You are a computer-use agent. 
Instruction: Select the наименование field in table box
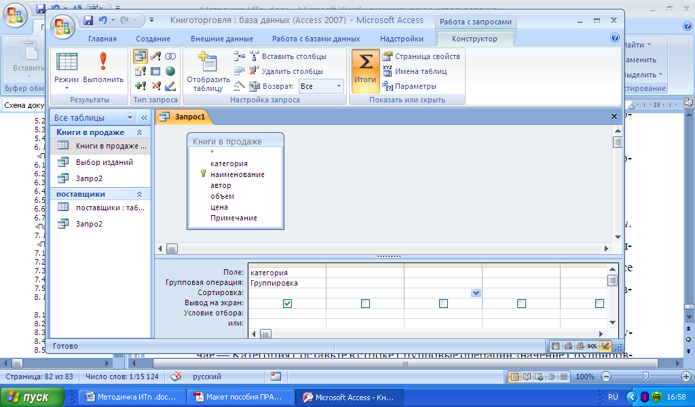click(x=237, y=174)
